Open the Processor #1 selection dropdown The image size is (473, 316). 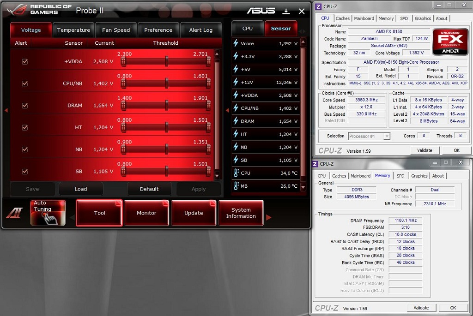369,136
